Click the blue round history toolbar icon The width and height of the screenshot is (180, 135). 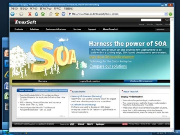(x=63, y=14)
